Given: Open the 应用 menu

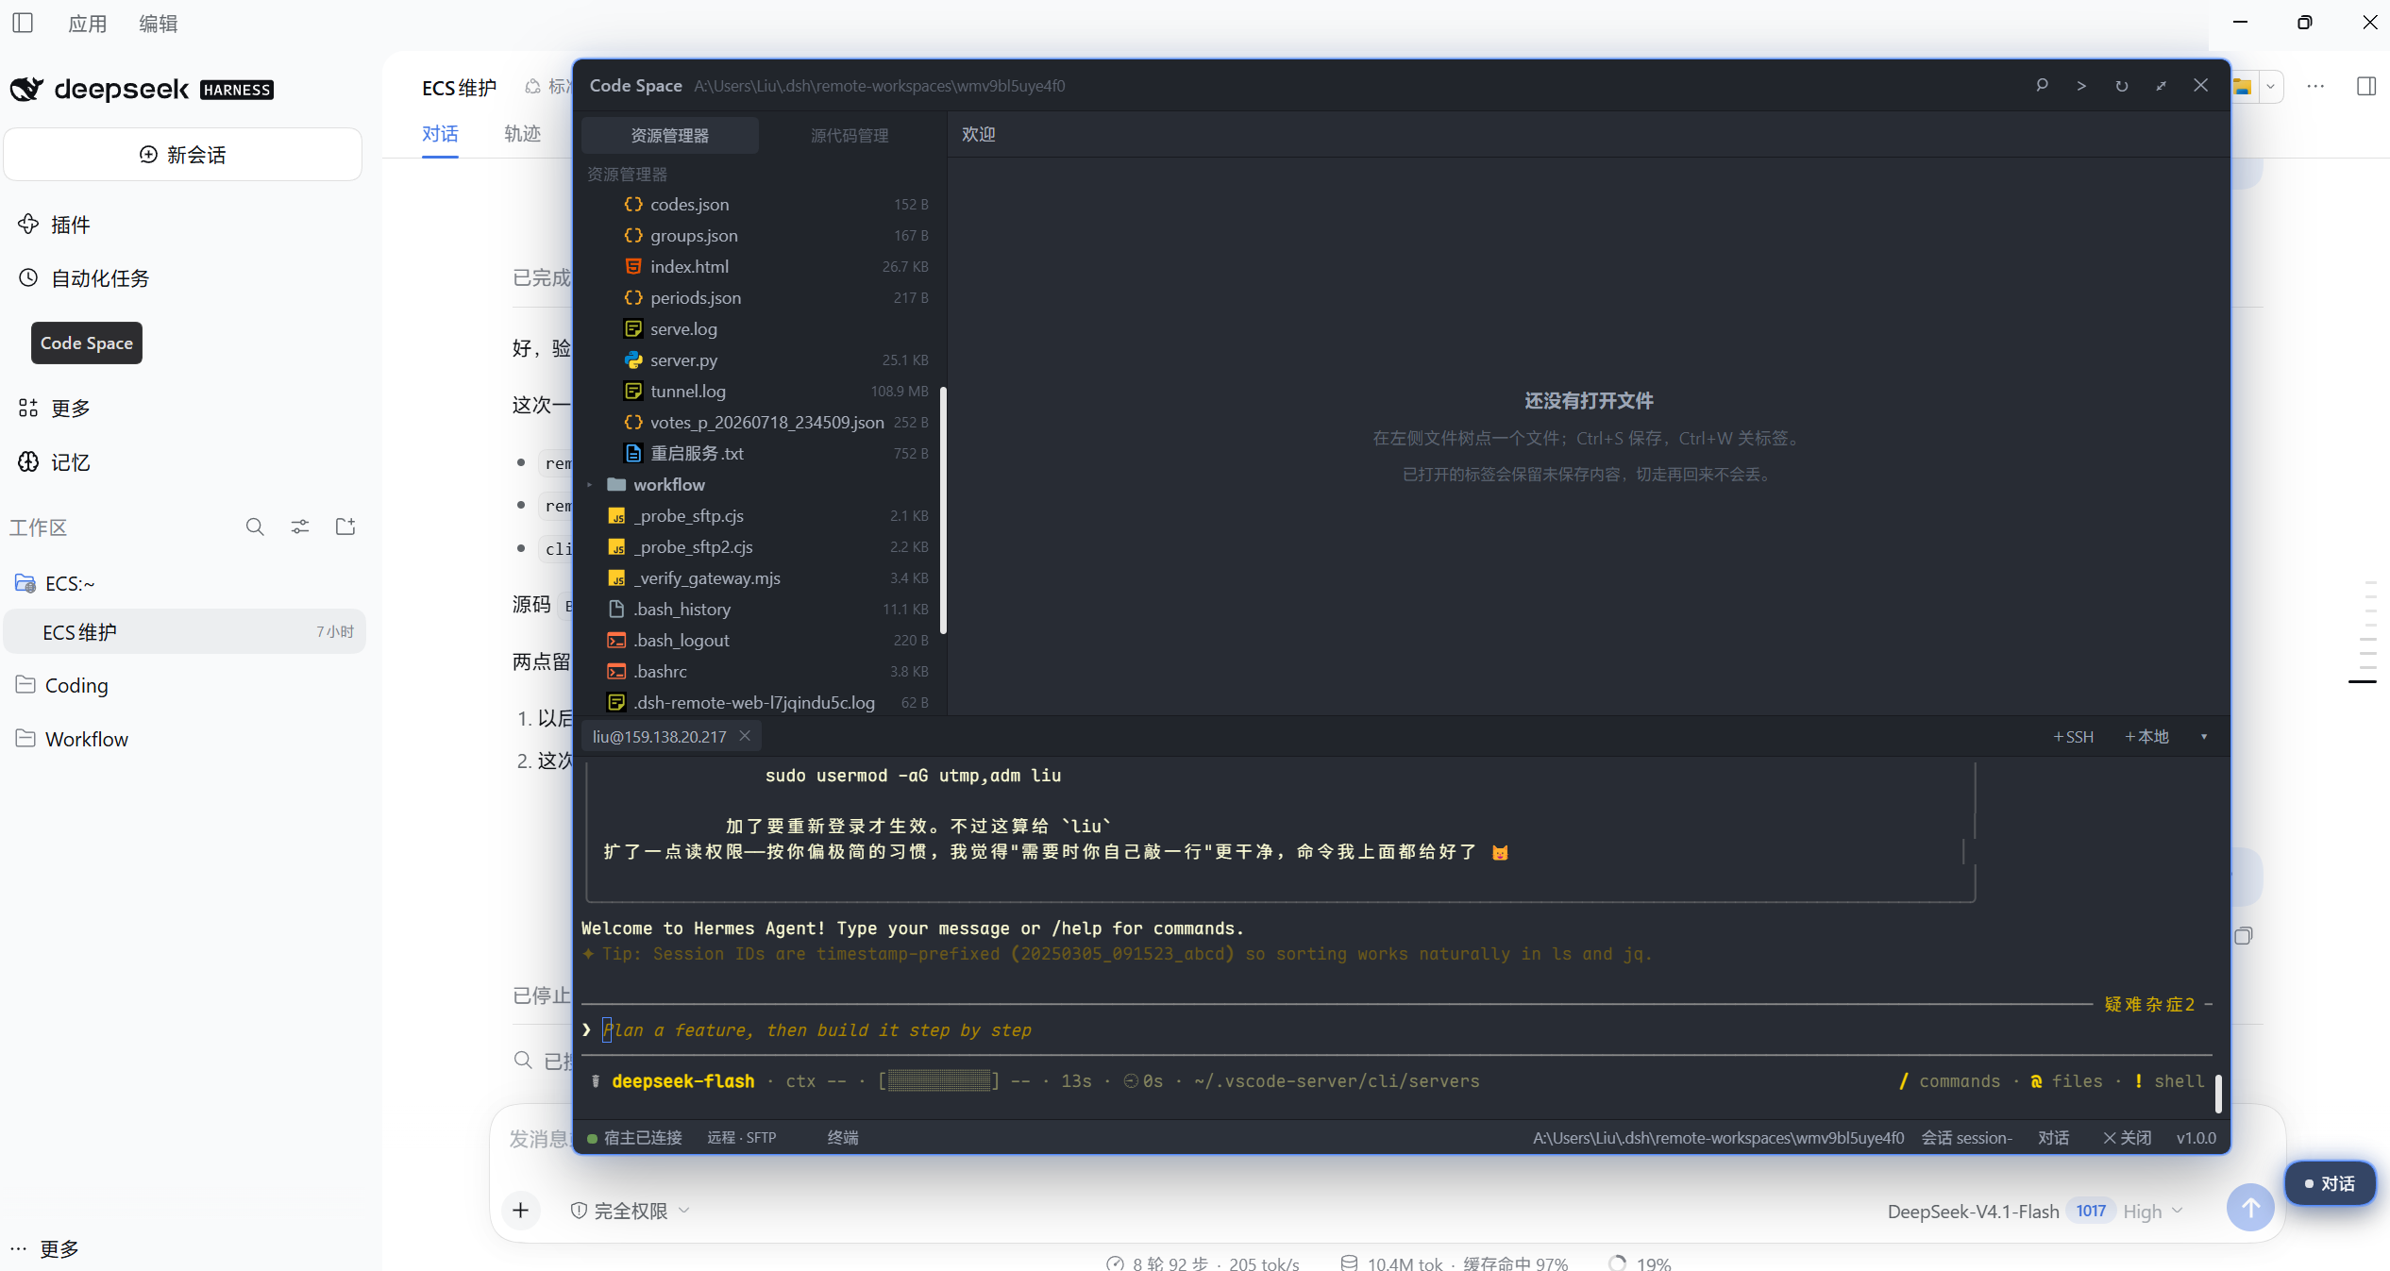Looking at the screenshot, I should [87, 23].
